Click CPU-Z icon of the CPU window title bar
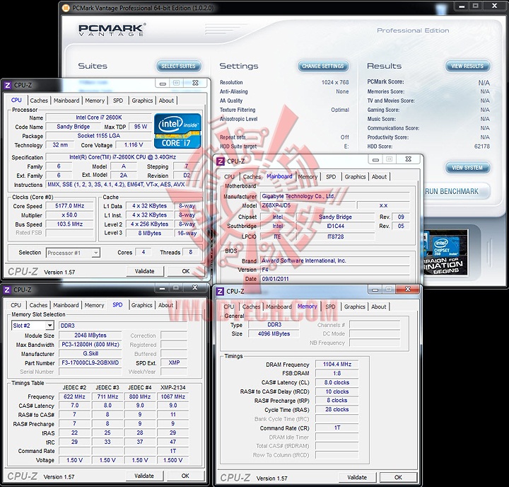The height and width of the screenshot is (487, 509). (8, 85)
